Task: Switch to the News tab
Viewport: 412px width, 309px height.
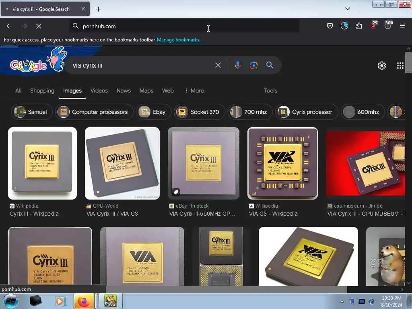Action: (x=124, y=91)
